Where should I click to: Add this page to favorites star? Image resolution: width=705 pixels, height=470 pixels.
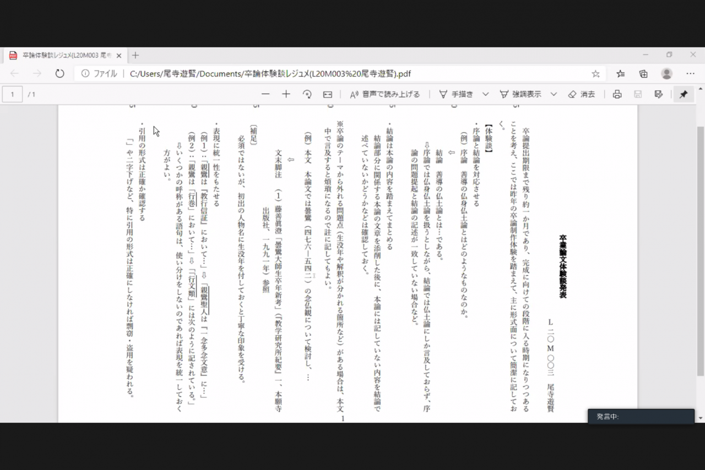tap(595, 74)
